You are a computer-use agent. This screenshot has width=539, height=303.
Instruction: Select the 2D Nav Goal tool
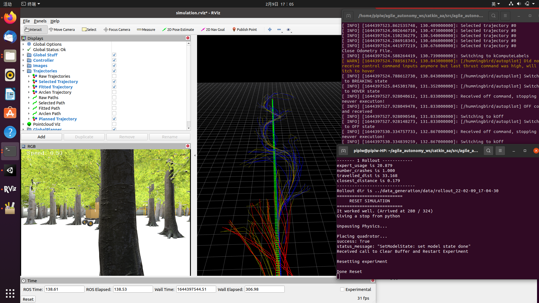click(x=213, y=29)
